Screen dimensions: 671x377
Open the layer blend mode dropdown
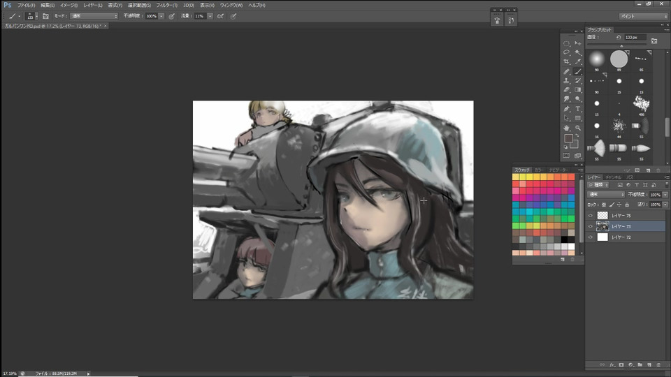(606, 195)
